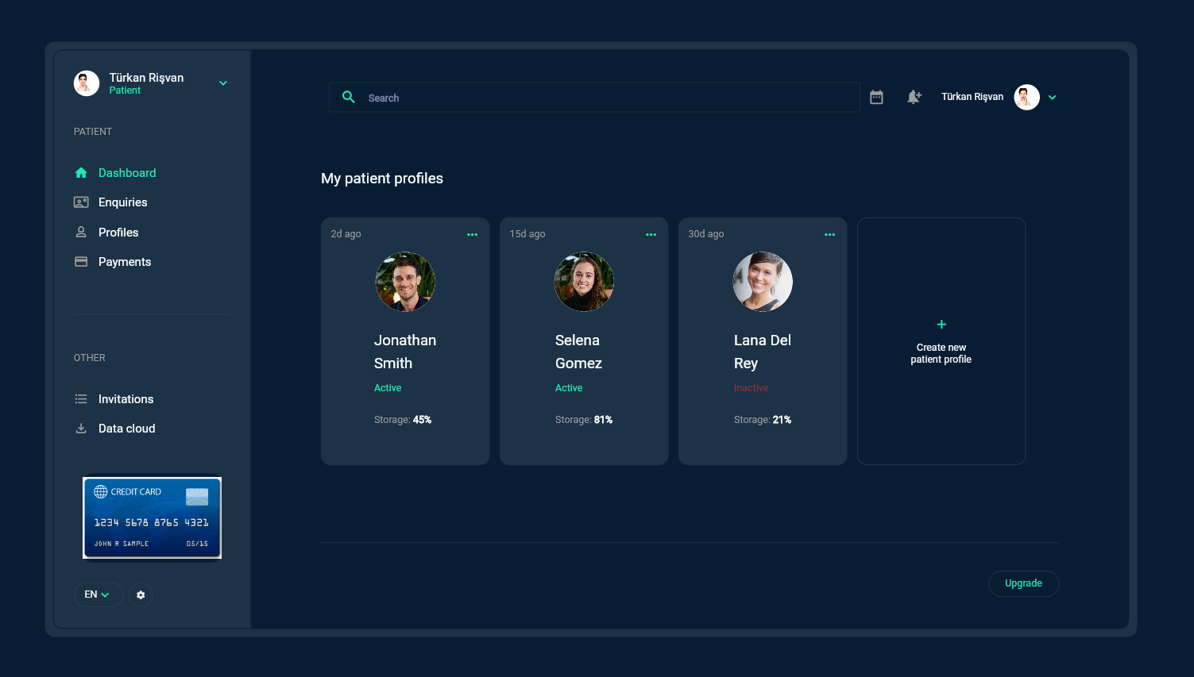
Task: Open the settings gear near language selector
Action: 141,594
